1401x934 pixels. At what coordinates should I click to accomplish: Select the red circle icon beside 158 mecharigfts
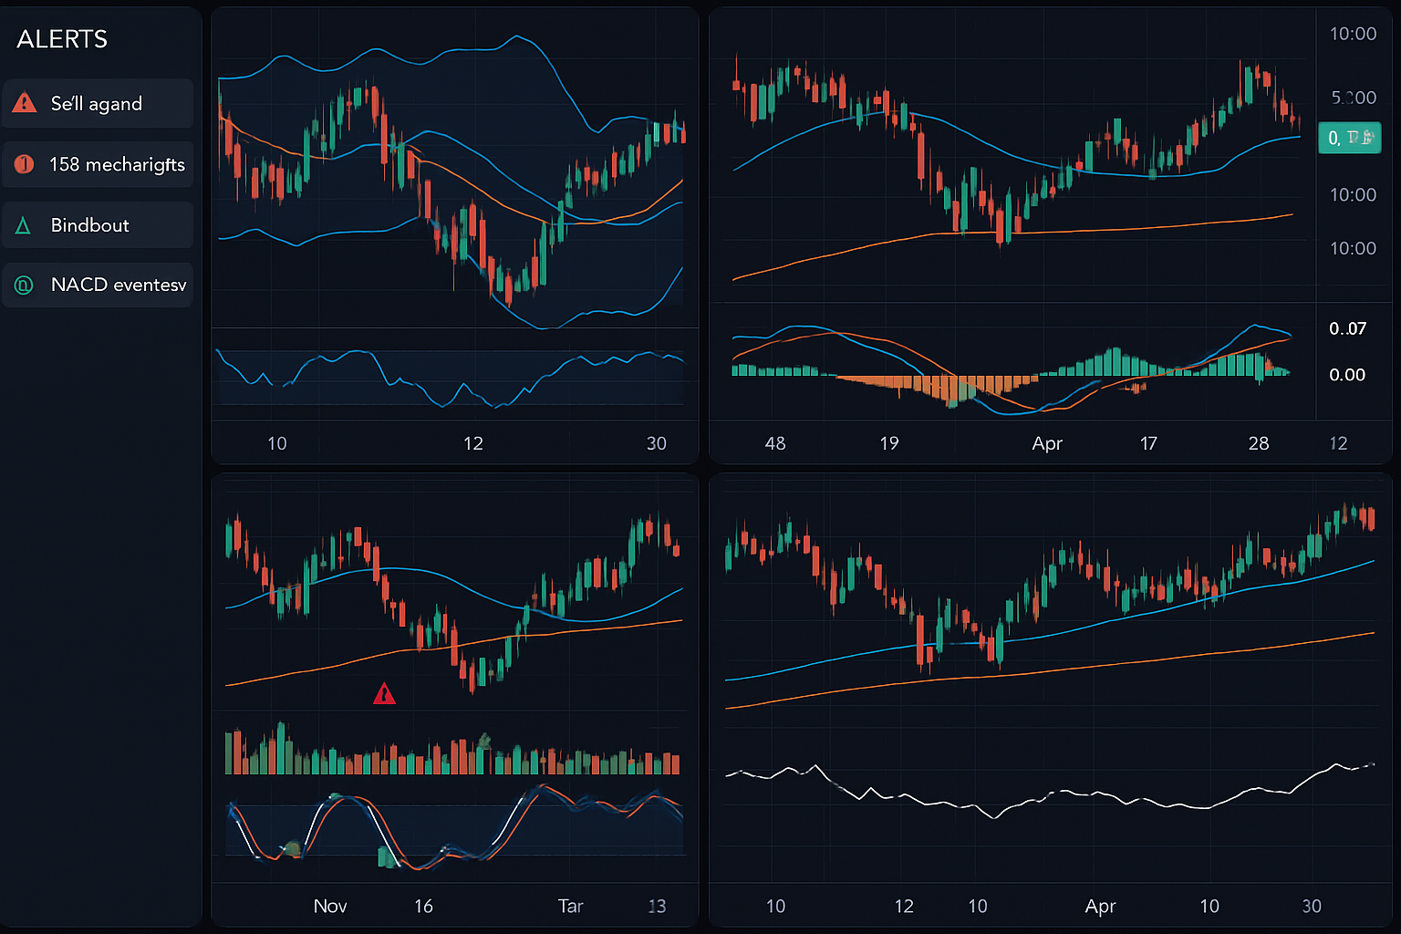25,164
